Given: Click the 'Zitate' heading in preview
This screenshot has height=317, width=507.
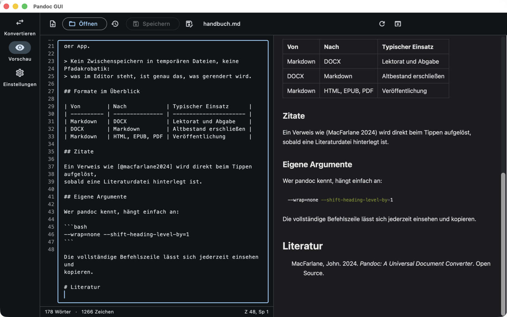Looking at the screenshot, I should coord(294,116).
